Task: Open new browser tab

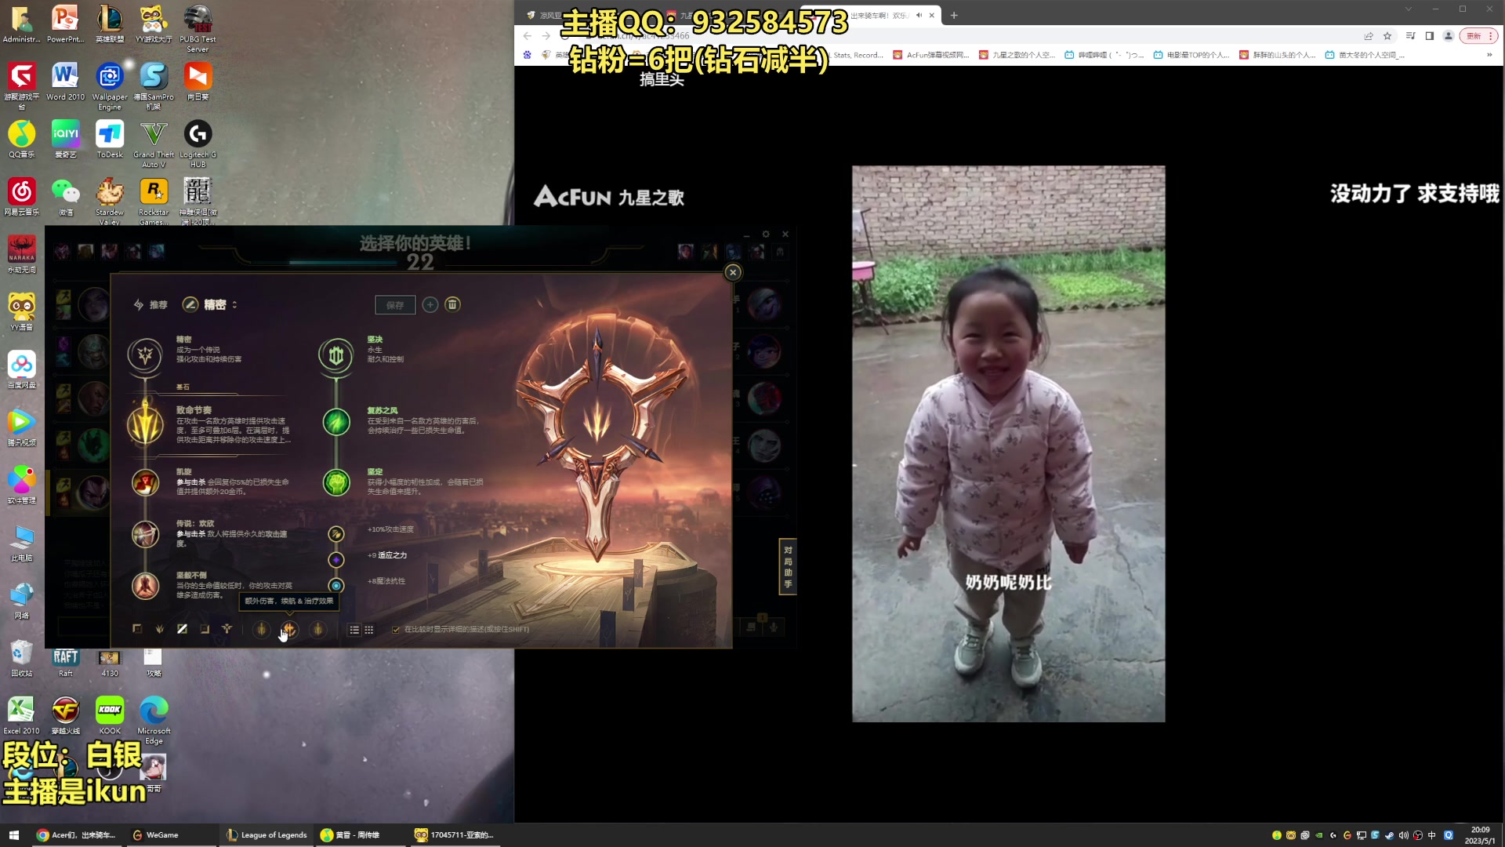Action: click(954, 15)
